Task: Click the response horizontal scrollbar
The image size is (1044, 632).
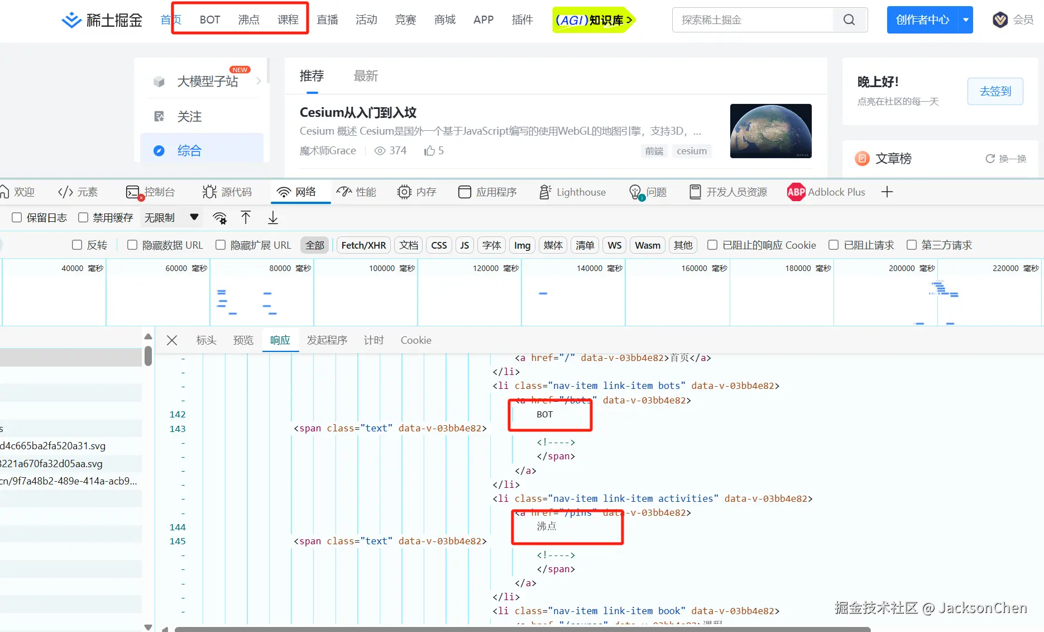Action: tap(522, 629)
